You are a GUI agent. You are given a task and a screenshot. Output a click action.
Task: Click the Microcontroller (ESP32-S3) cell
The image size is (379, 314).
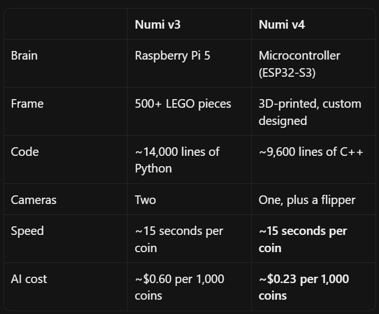coord(314,64)
